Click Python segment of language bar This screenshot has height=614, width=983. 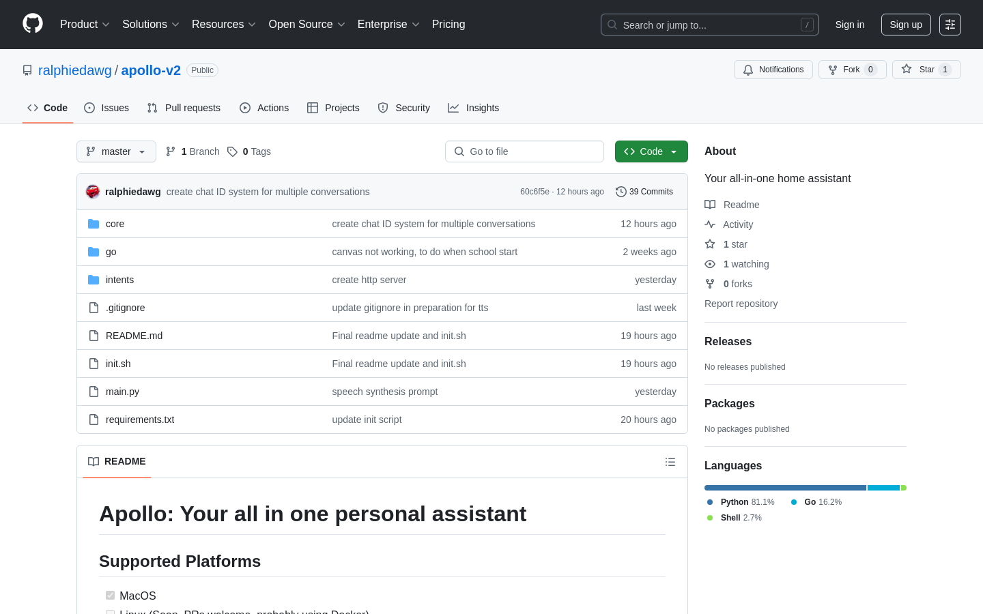785,488
